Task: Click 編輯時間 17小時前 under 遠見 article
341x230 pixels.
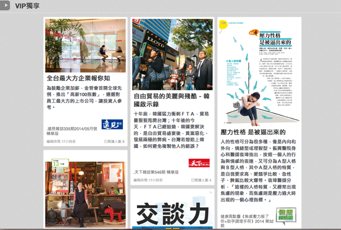Action: click(x=61, y=141)
